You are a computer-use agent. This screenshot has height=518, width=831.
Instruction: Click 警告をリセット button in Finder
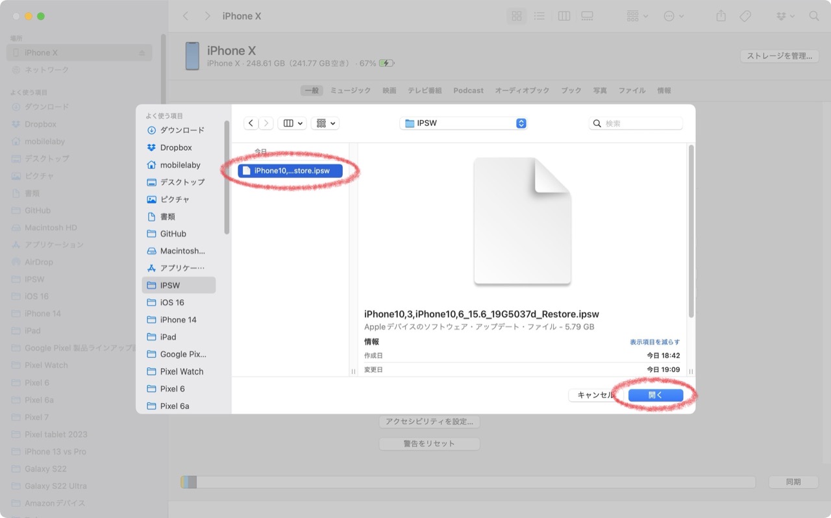[x=429, y=444]
